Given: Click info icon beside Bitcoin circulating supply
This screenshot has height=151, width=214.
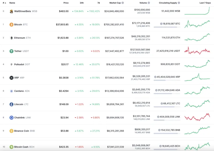Looking at the screenshot, I should click(161, 24).
